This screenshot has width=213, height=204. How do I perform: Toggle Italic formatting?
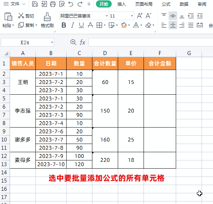coord(73,25)
